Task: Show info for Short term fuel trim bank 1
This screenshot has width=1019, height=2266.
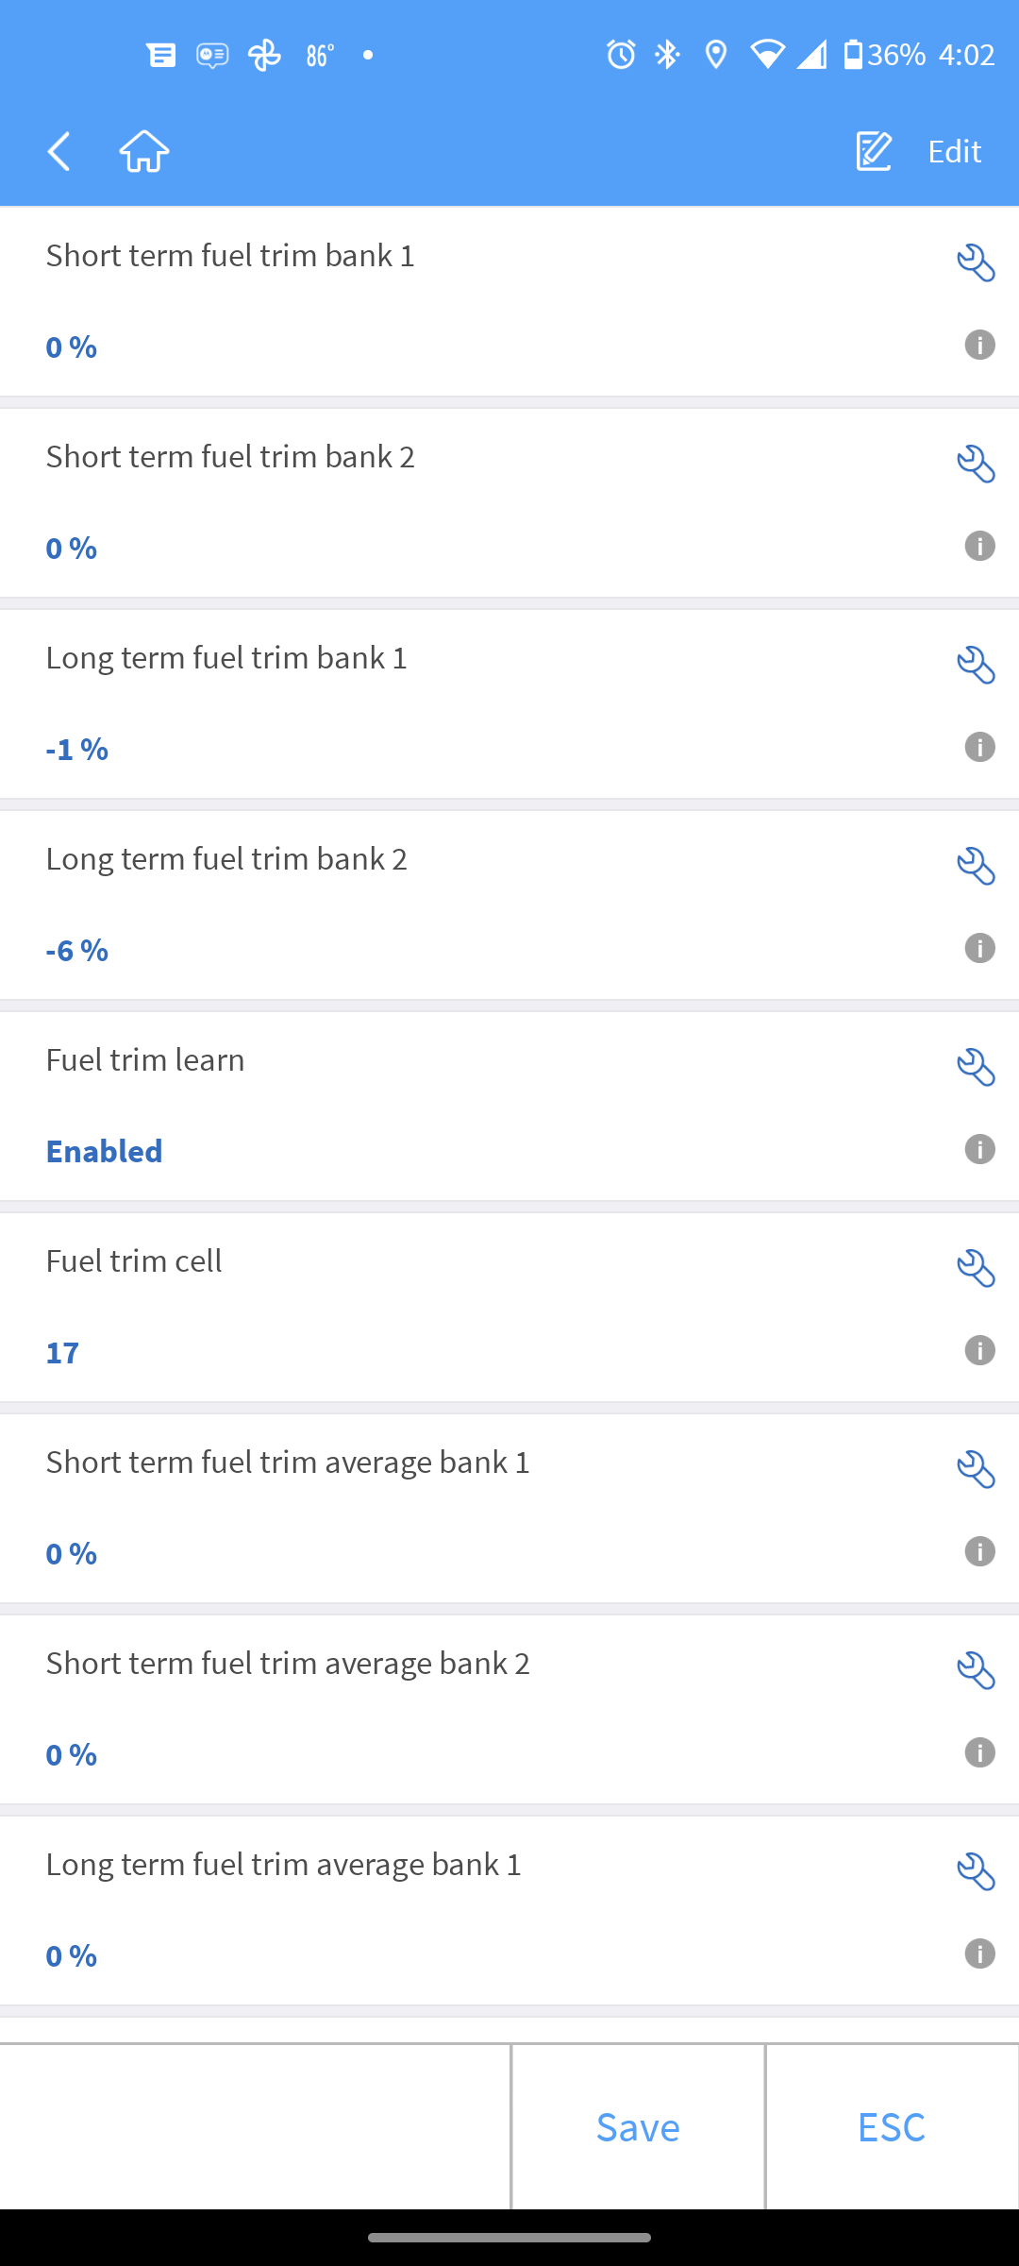Action: [979, 345]
